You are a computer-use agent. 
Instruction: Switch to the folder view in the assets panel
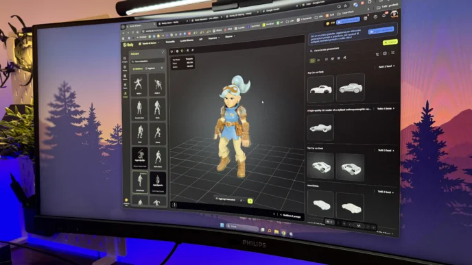(x=312, y=60)
